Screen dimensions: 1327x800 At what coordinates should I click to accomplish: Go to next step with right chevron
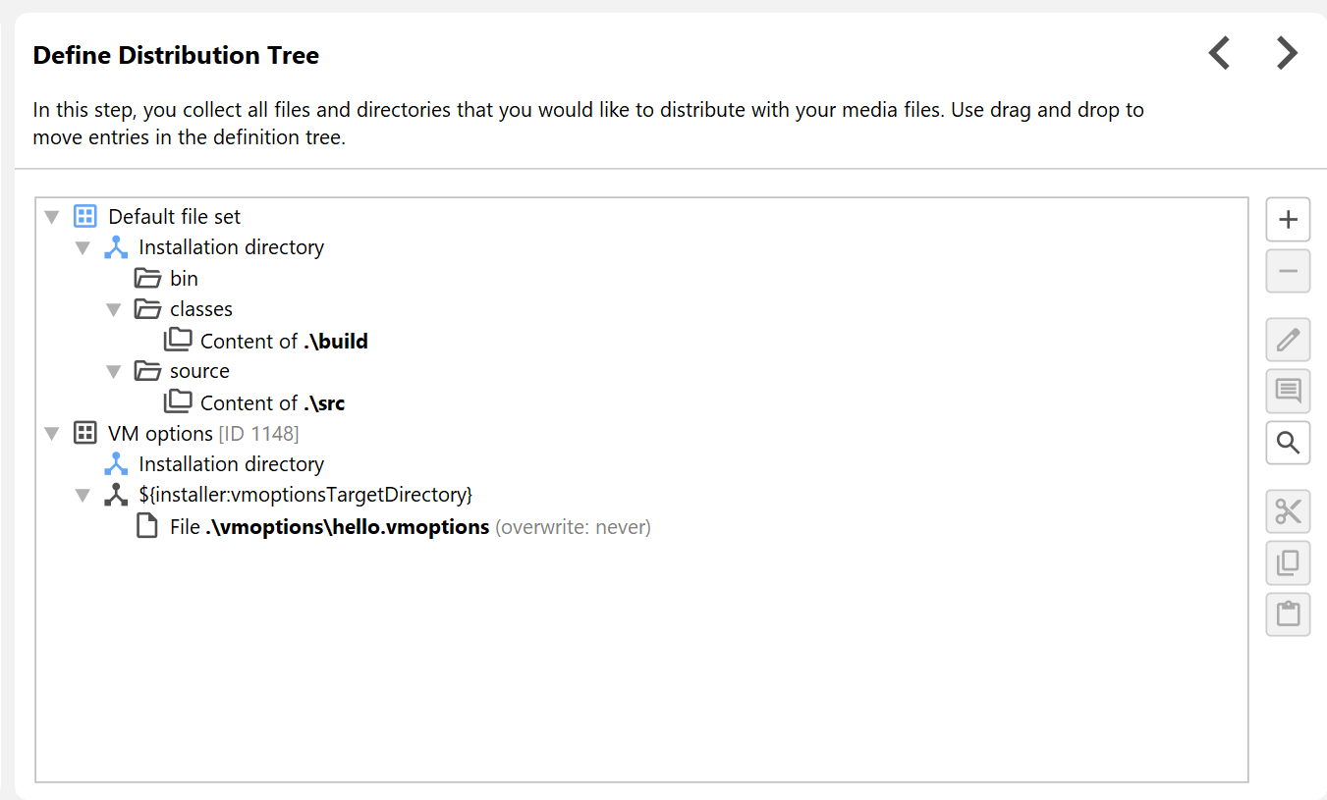(1287, 53)
